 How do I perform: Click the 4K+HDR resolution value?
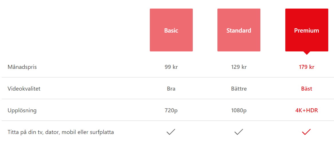click(x=307, y=111)
